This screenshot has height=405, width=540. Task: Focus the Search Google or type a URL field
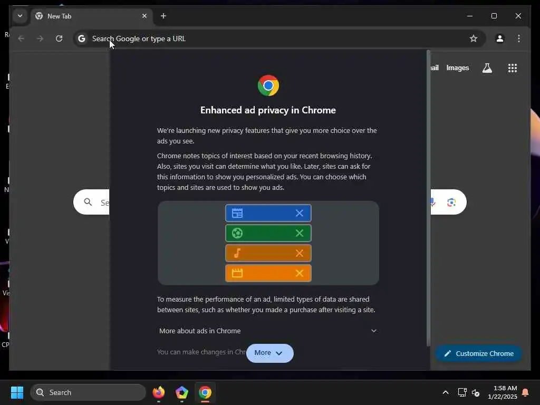(279, 38)
